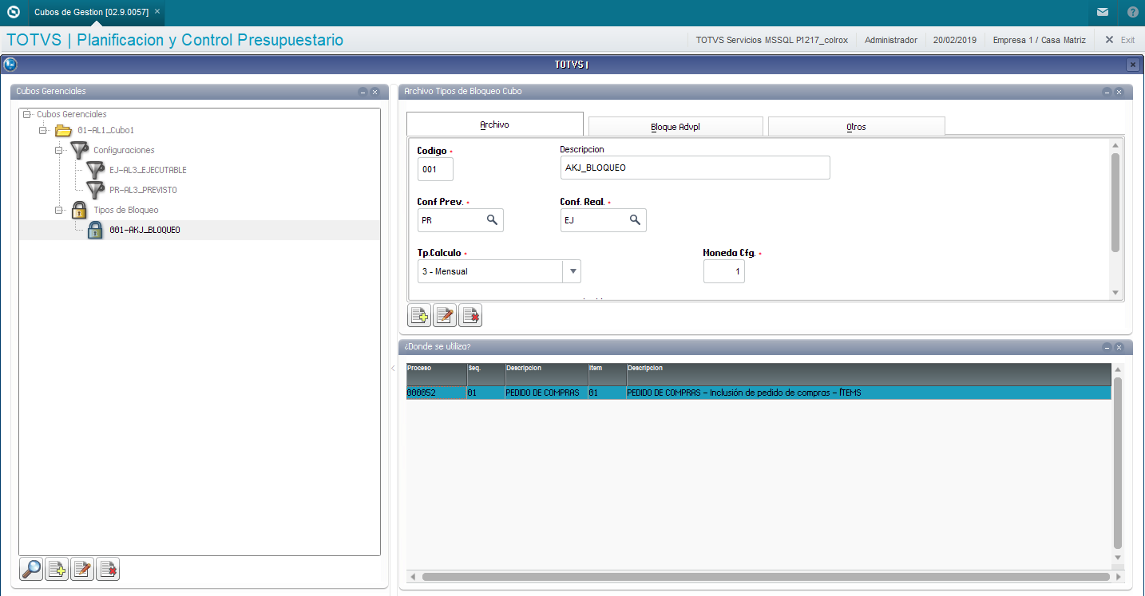Collapse the Configuraciones tree node
The height and width of the screenshot is (596, 1145).
(x=59, y=150)
